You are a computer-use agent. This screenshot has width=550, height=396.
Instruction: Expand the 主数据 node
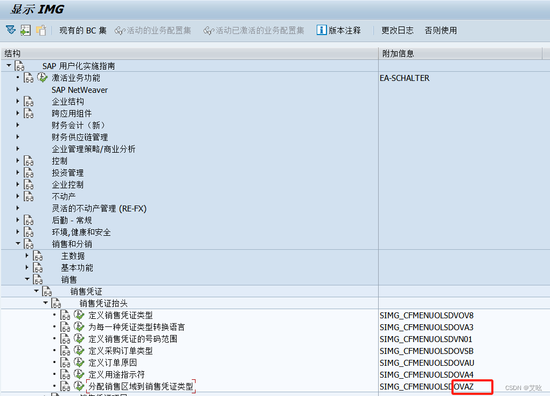pyautogui.click(x=26, y=255)
